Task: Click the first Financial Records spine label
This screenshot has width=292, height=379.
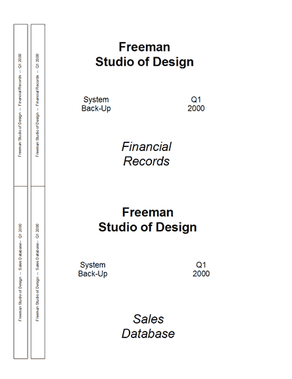Action: coord(20,105)
